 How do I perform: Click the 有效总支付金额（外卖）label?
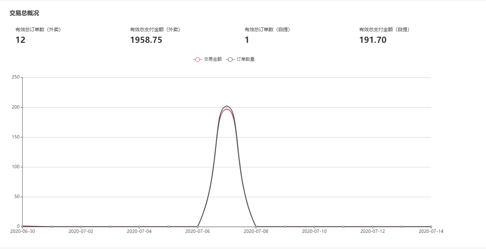(x=155, y=30)
